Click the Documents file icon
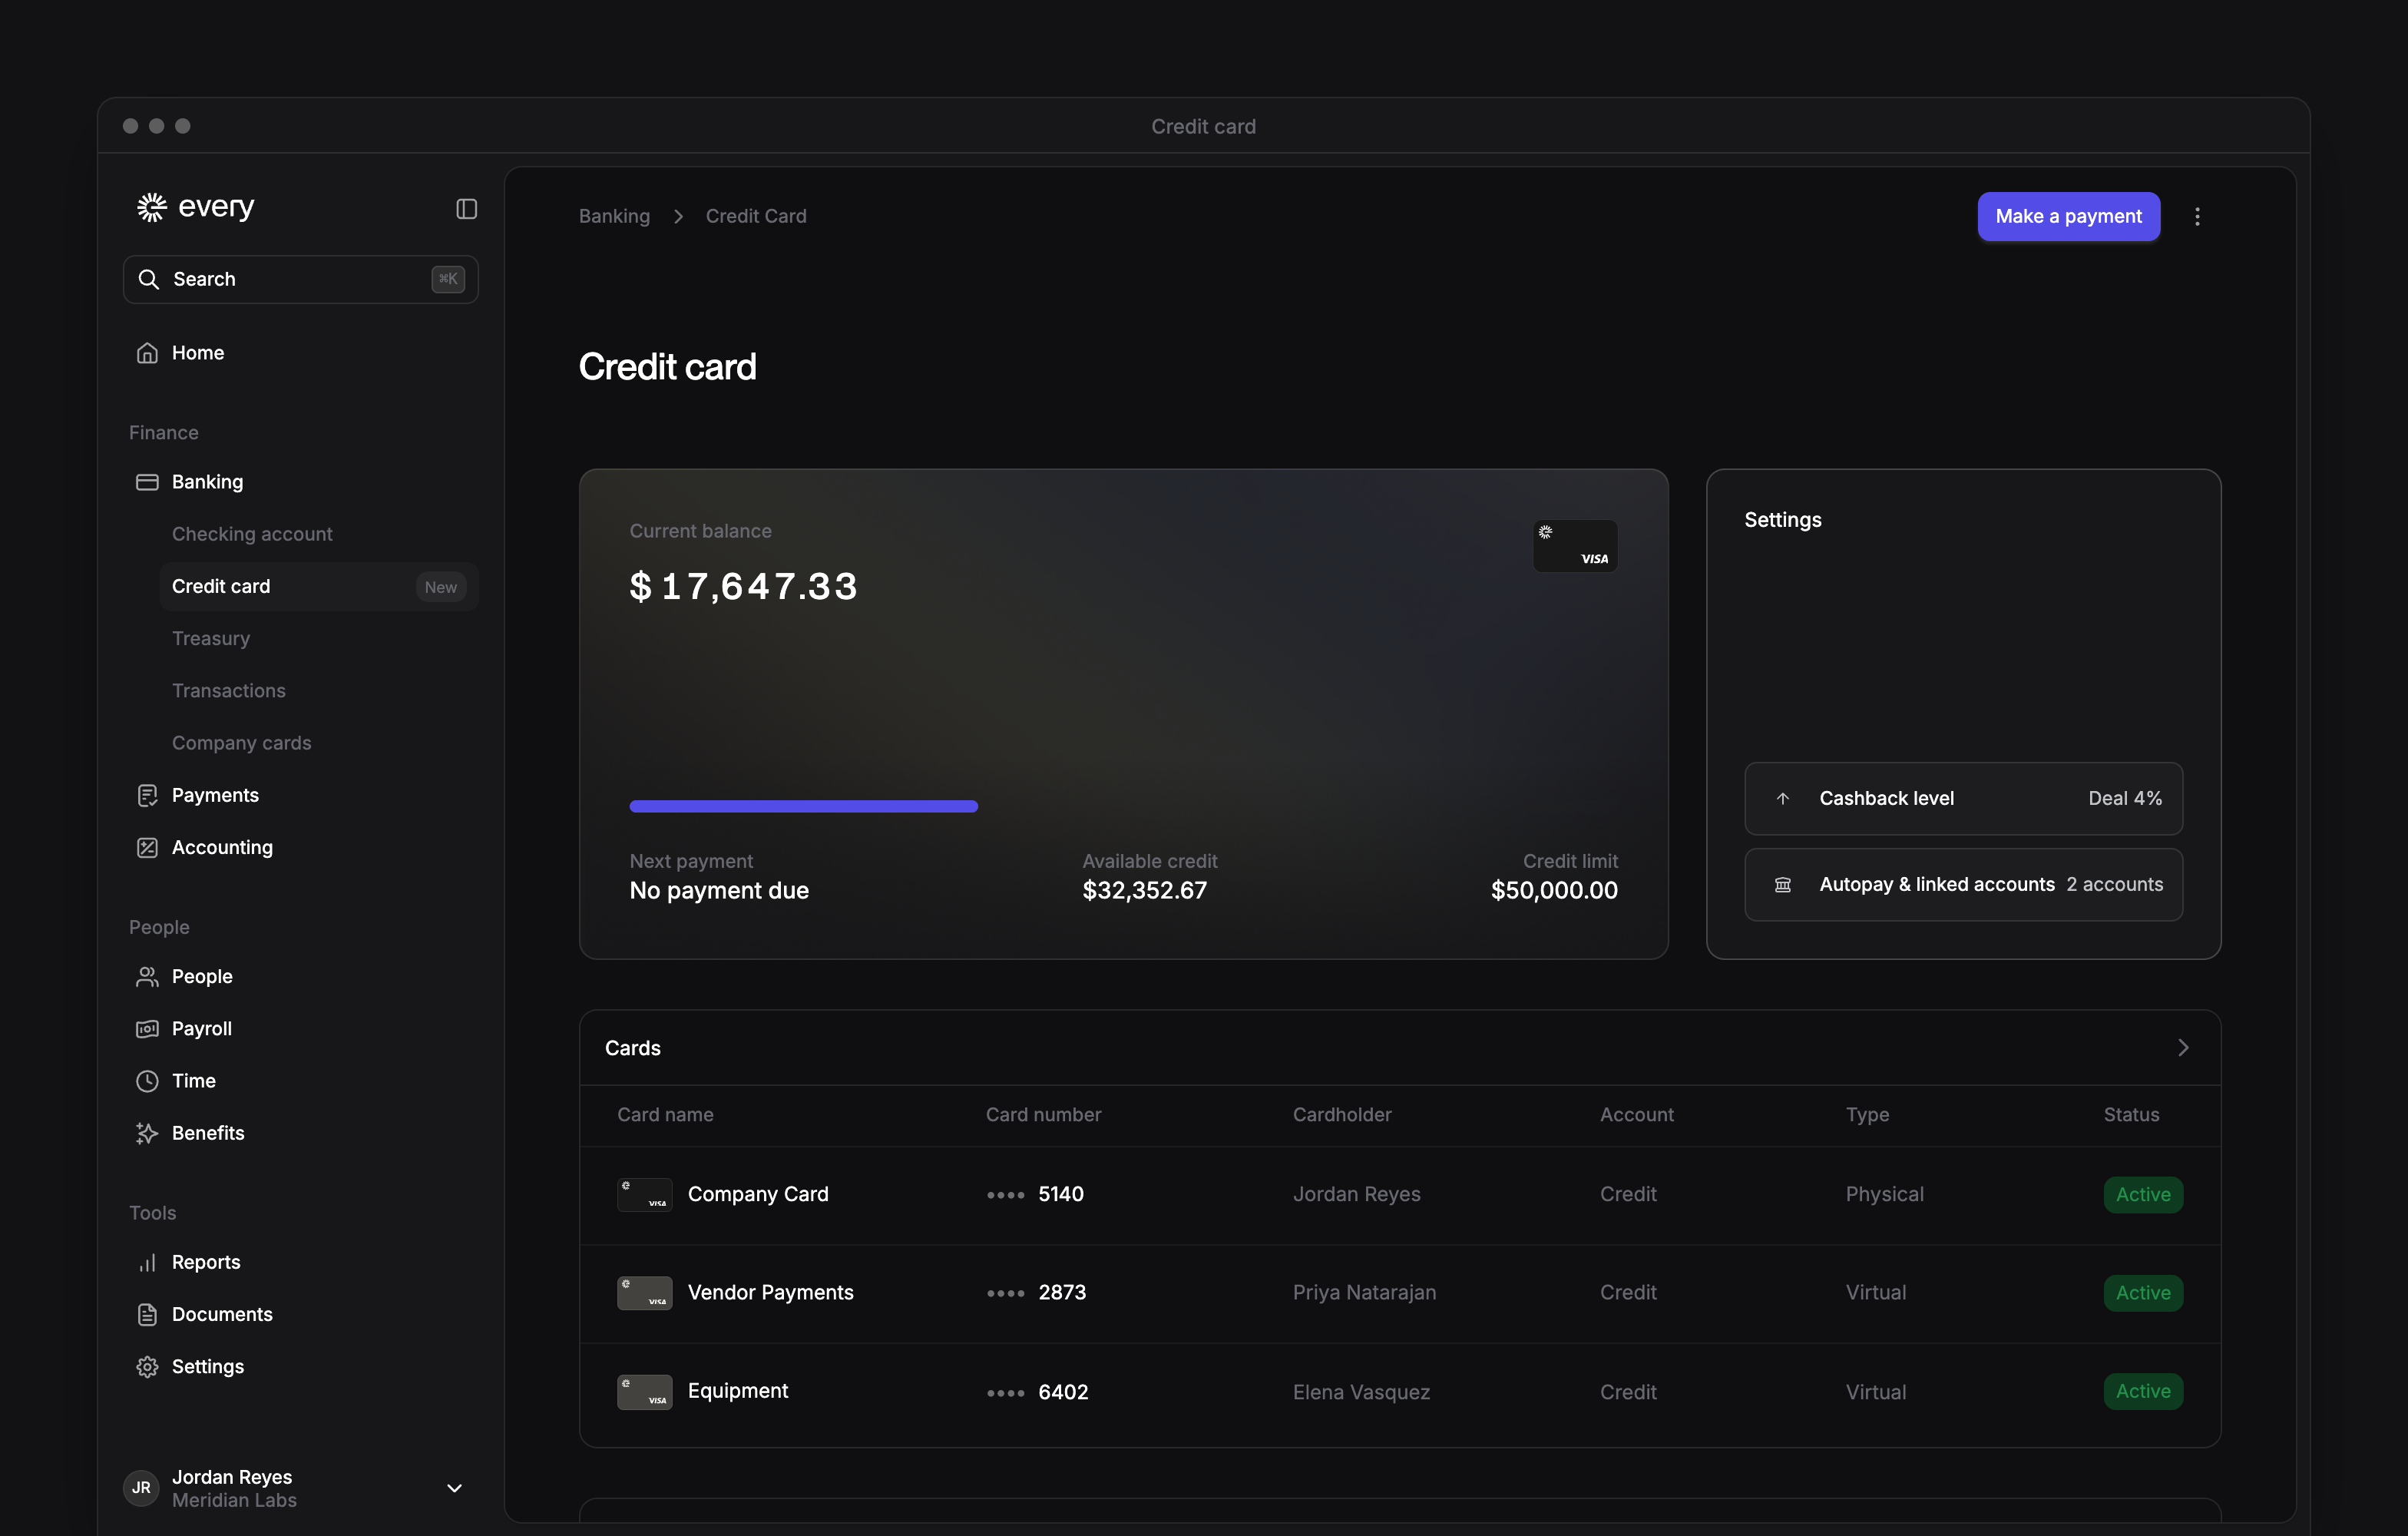Screen dimensions: 2408x1536 tap(147, 1314)
